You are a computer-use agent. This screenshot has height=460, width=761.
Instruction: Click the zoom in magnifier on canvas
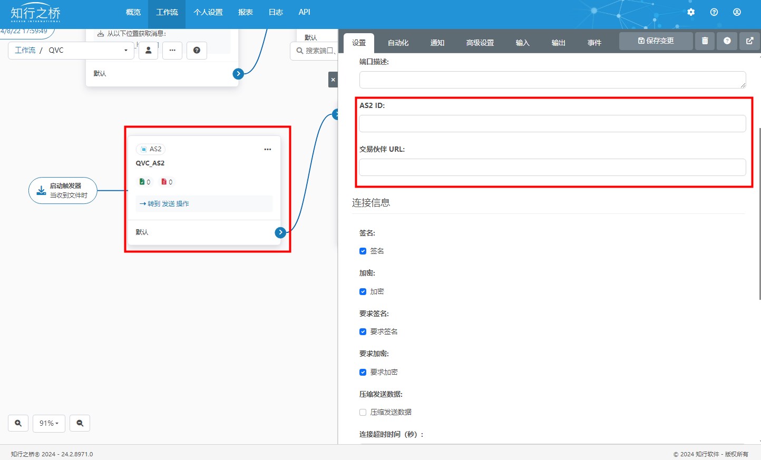[18, 423]
